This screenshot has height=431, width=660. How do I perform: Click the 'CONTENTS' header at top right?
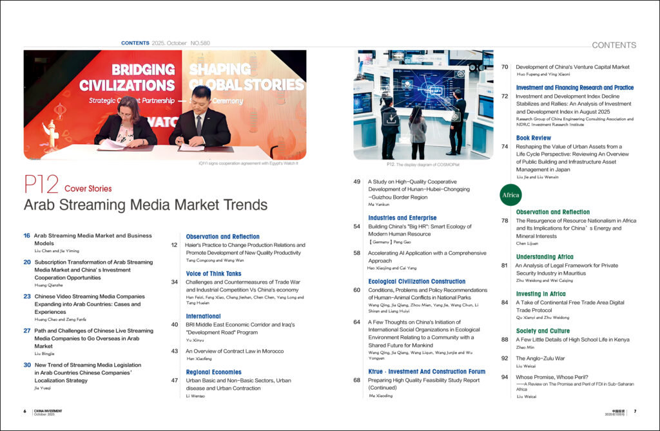click(614, 45)
